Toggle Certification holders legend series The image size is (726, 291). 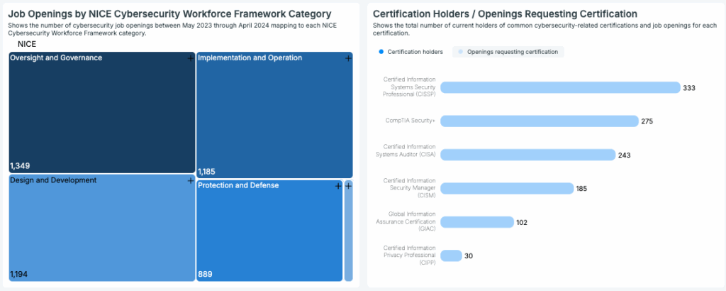(411, 52)
